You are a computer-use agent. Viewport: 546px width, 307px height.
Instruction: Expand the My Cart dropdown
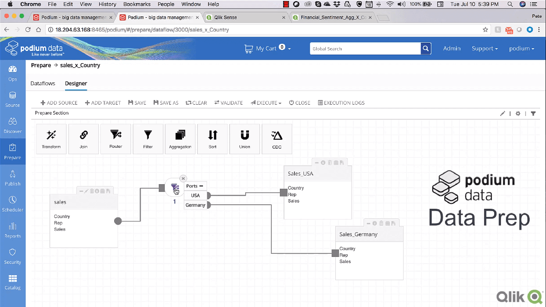click(x=289, y=49)
